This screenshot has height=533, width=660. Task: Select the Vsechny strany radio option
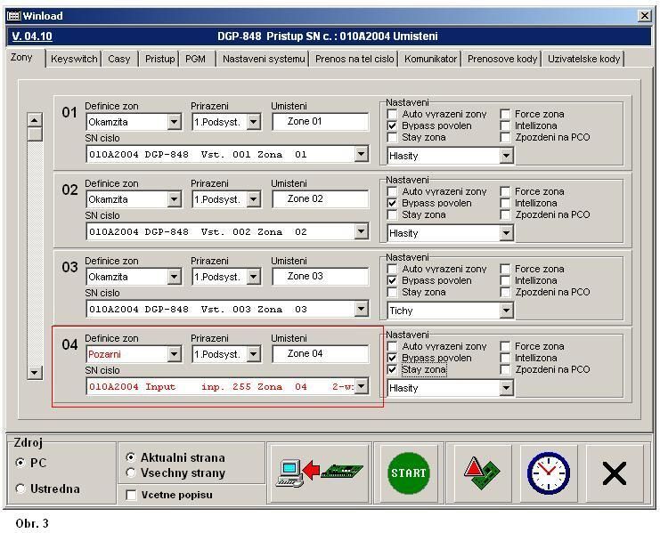(132, 472)
